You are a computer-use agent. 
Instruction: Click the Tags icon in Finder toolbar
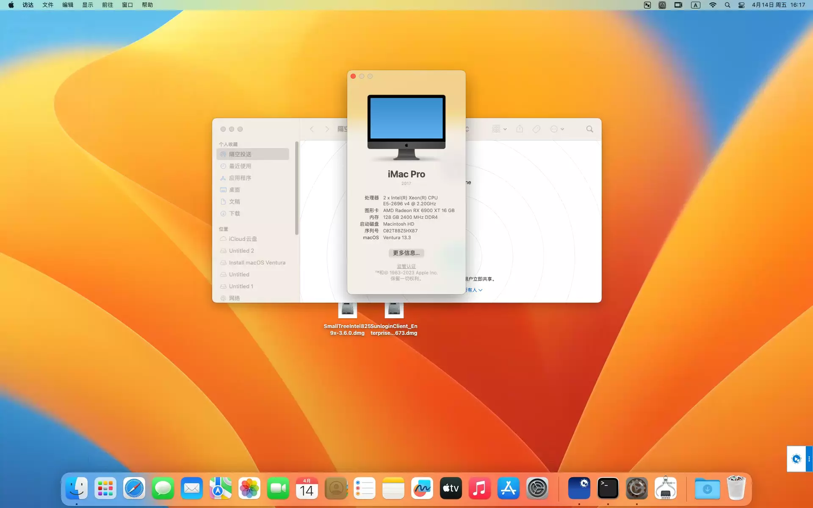coord(536,129)
